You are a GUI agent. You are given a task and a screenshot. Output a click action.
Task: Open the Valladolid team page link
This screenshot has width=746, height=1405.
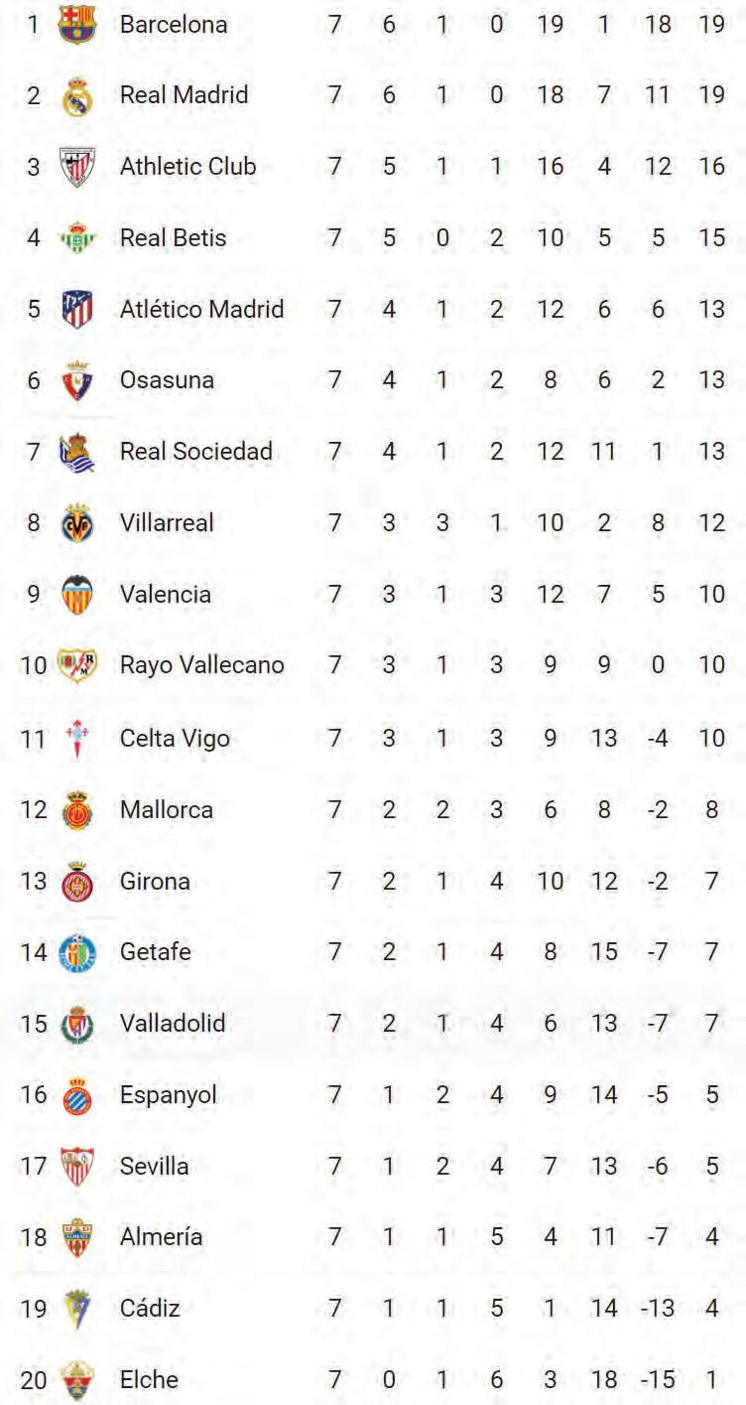173,1024
